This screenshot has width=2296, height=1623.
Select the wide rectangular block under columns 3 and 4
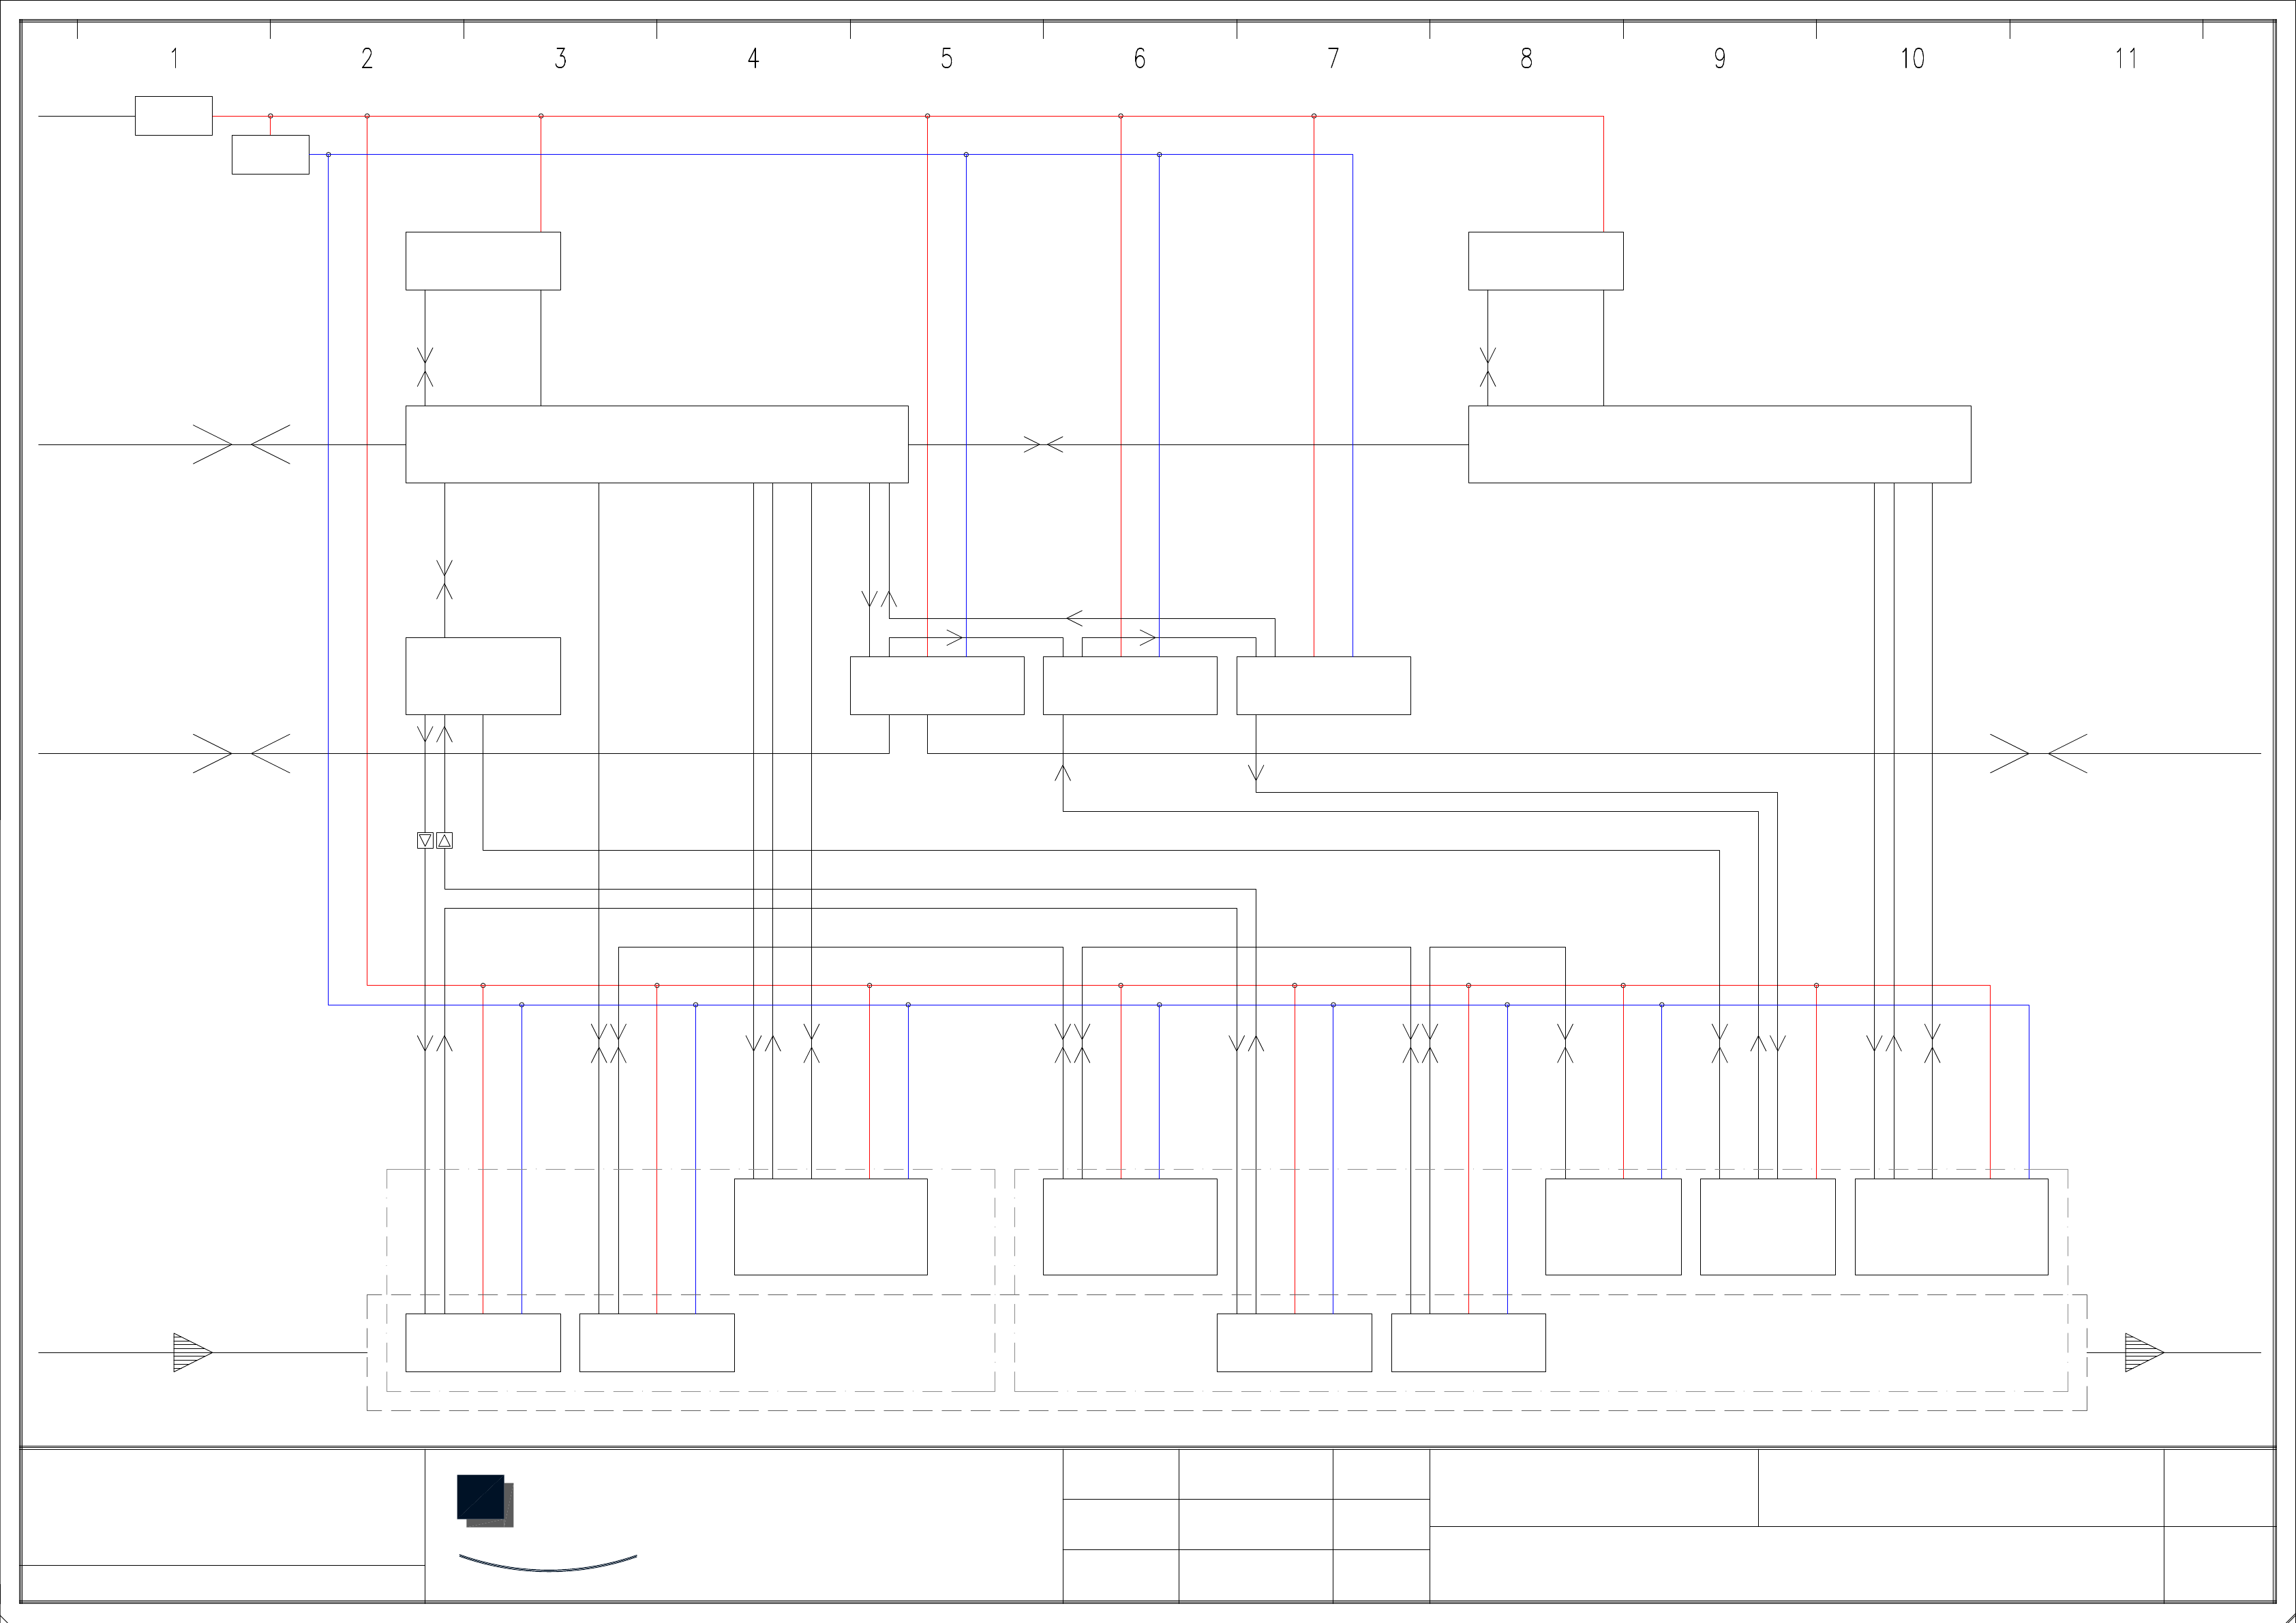[x=656, y=444]
